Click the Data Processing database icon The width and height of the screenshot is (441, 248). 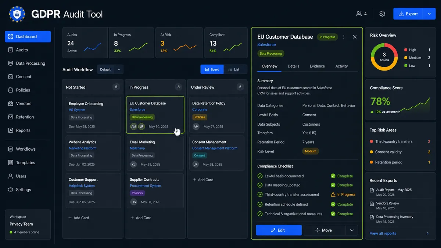[x=10, y=63]
